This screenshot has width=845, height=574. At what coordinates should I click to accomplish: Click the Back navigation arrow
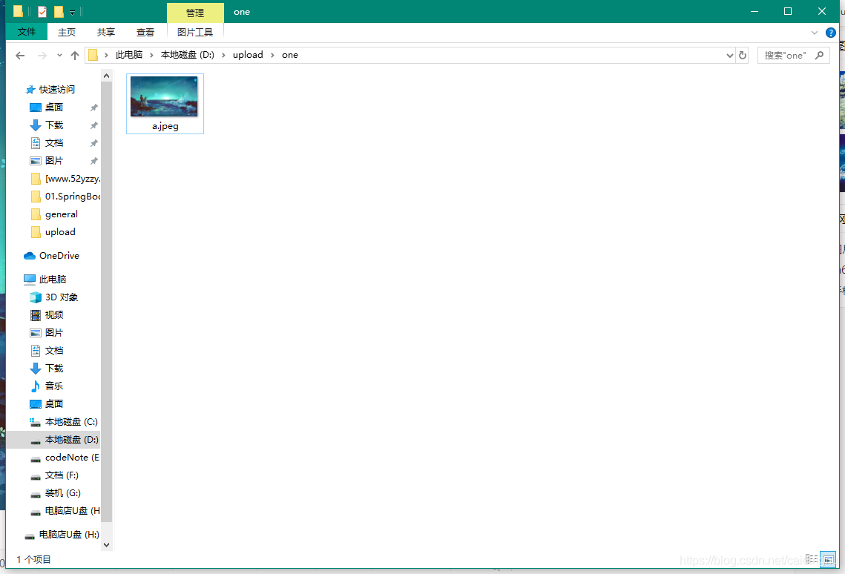19,55
